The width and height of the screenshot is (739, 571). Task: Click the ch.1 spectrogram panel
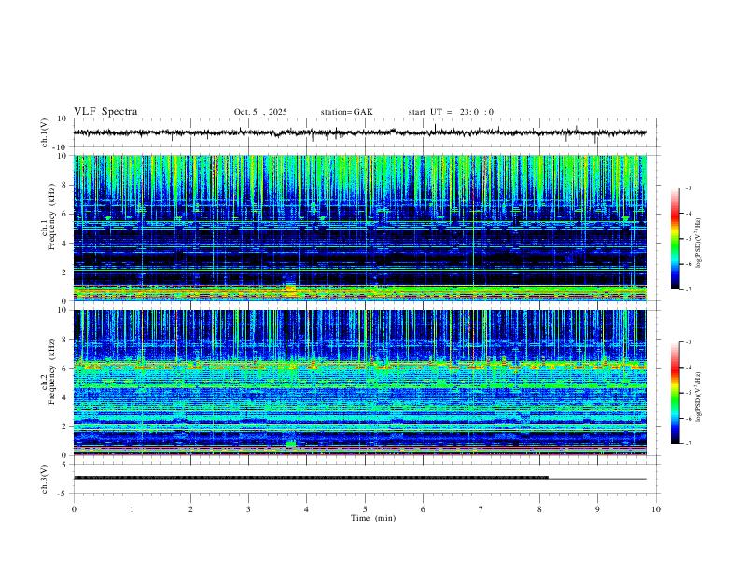(359, 228)
